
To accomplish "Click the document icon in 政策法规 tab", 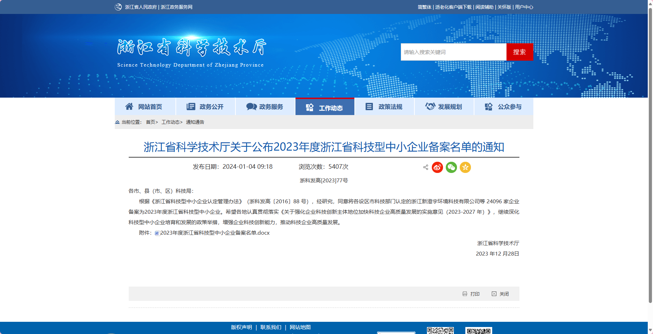I will 369,106.
